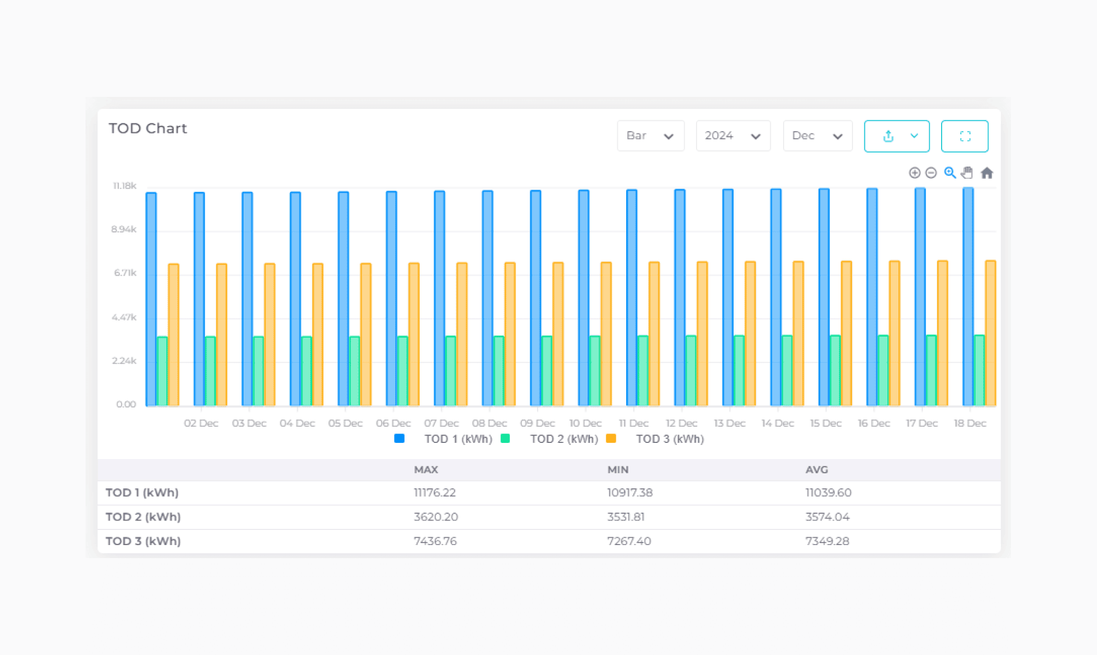Click the blue TOD 1 legend marker
This screenshot has width=1097, height=655.
coord(399,439)
